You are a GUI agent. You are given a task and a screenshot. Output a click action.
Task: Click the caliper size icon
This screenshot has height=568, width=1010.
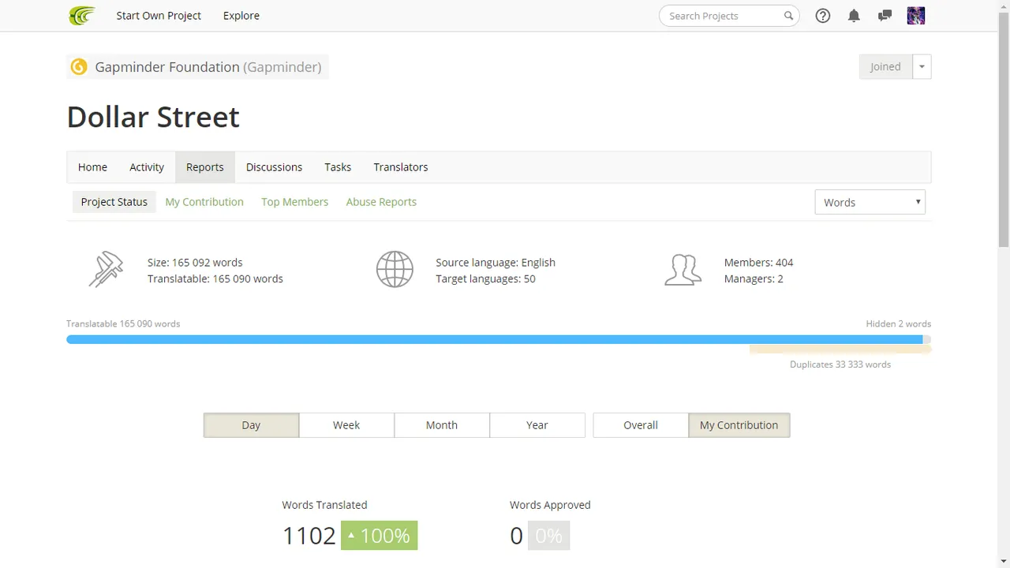[x=106, y=269]
